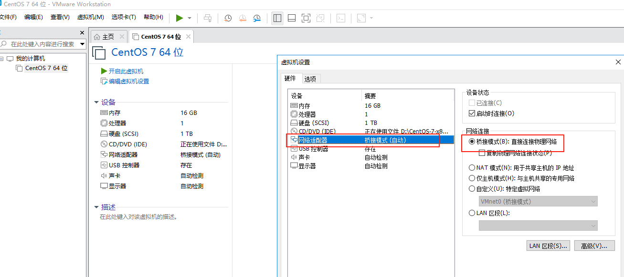The image size is (624, 277).
Task: Uncheck the 启动时连接 checkbox
Action: point(472,113)
